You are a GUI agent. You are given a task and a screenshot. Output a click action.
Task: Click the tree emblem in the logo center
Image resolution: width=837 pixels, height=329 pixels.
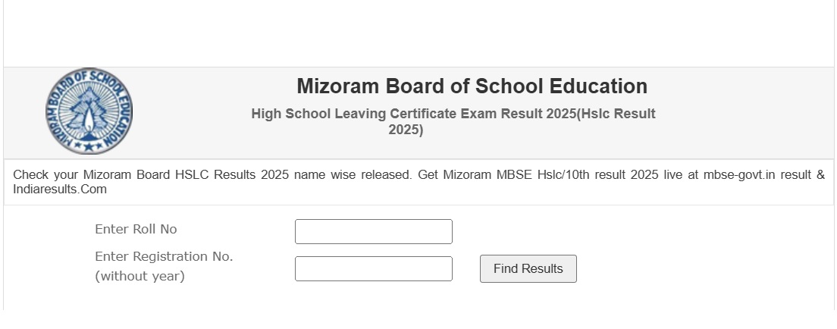pos(89,108)
